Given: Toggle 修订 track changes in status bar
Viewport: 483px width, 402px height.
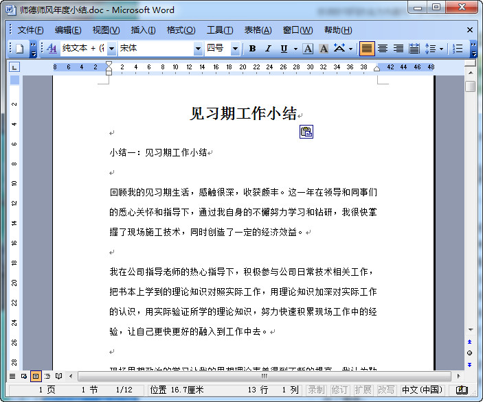Looking at the screenshot, I should tap(339, 390).
